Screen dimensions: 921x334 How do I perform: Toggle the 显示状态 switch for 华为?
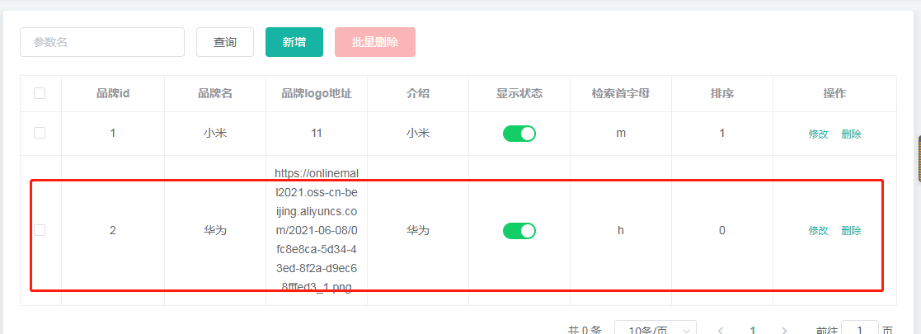[519, 231]
